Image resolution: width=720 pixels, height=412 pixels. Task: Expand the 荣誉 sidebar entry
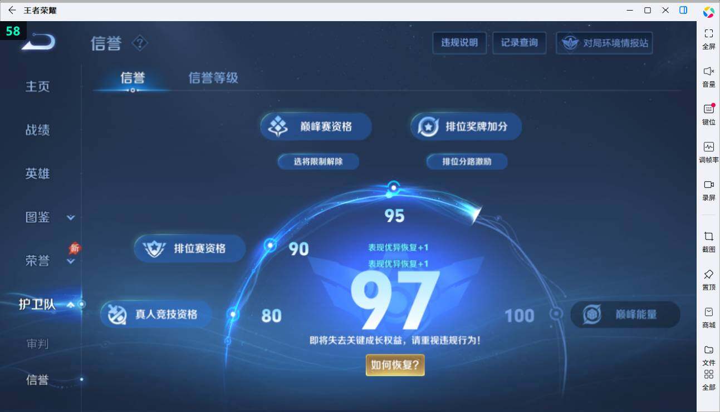pyautogui.click(x=70, y=262)
